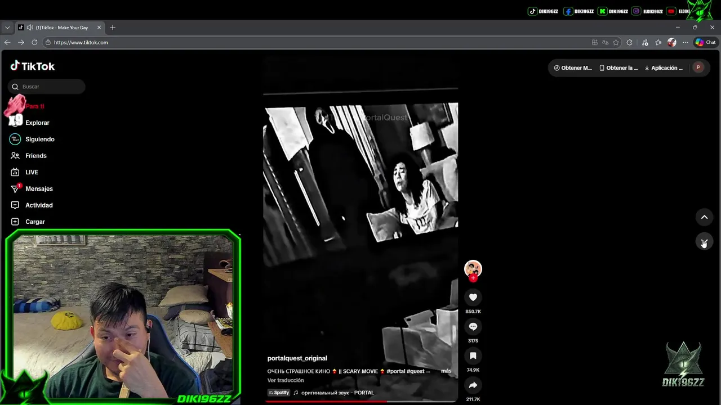
Task: Open the Friends section
Action: (35, 156)
